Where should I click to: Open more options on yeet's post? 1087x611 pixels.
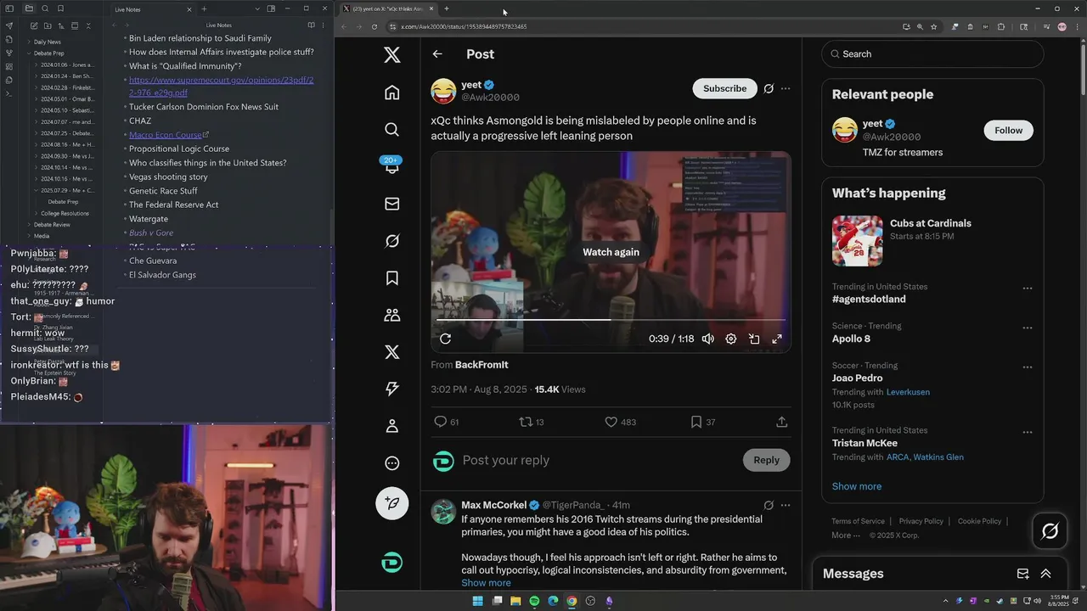click(786, 88)
